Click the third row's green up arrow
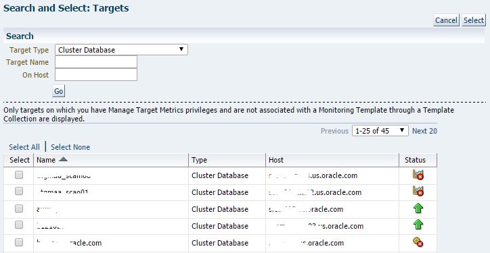 [418, 208]
